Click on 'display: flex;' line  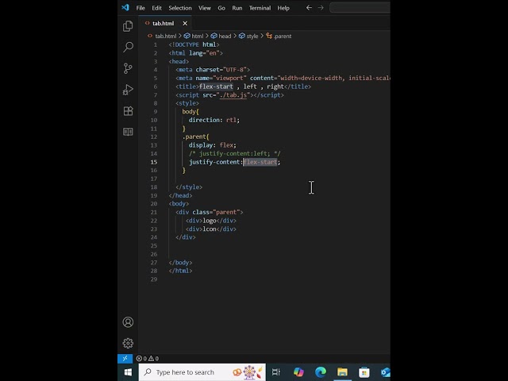point(213,145)
